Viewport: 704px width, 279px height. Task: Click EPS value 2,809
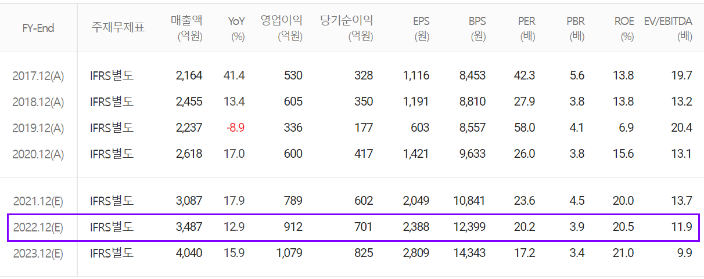(416, 253)
